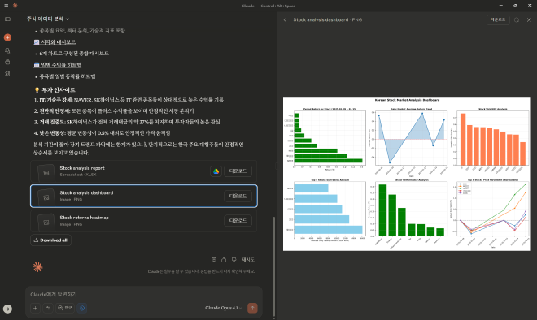537x320 pixels.
Task: Refresh the artifact preview
Action: click(517, 20)
